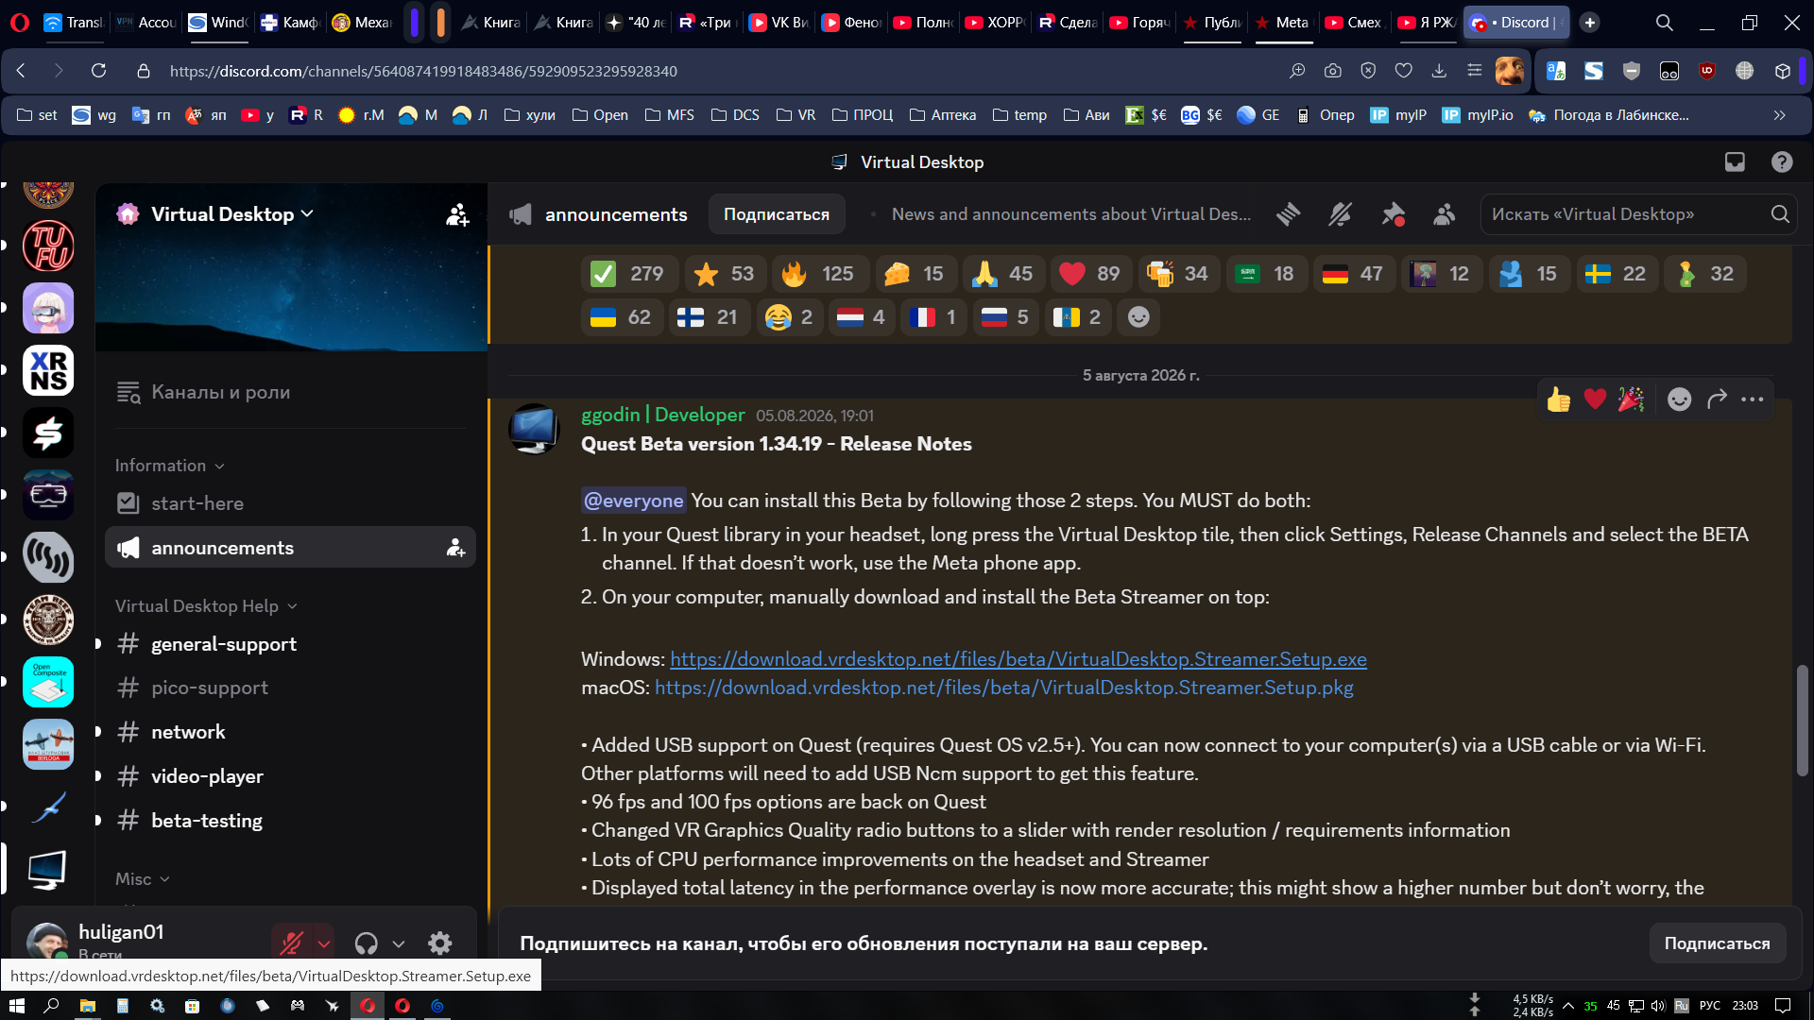Viewport: 1814px width, 1020px height.
Task: Click ggodin's avatar on the message
Action: [534, 428]
